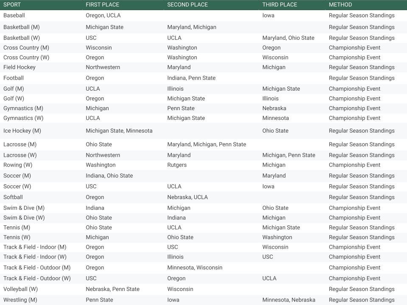Select the Softball sport cell
Image resolution: width=407 pixels, height=305 pixels.
pos(13,197)
